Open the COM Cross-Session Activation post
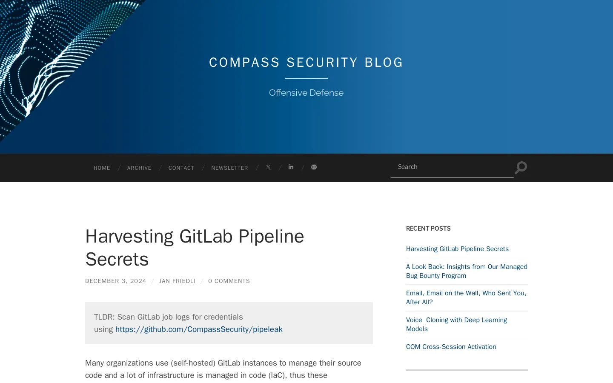Image resolution: width=613 pixels, height=383 pixels. click(451, 347)
